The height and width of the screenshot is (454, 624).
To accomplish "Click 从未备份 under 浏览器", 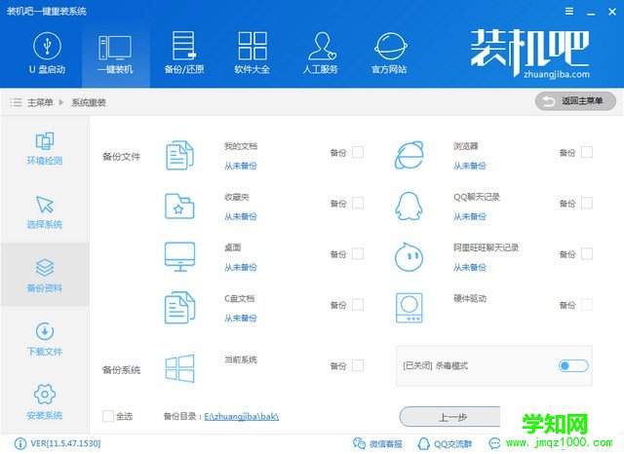I will [x=470, y=166].
